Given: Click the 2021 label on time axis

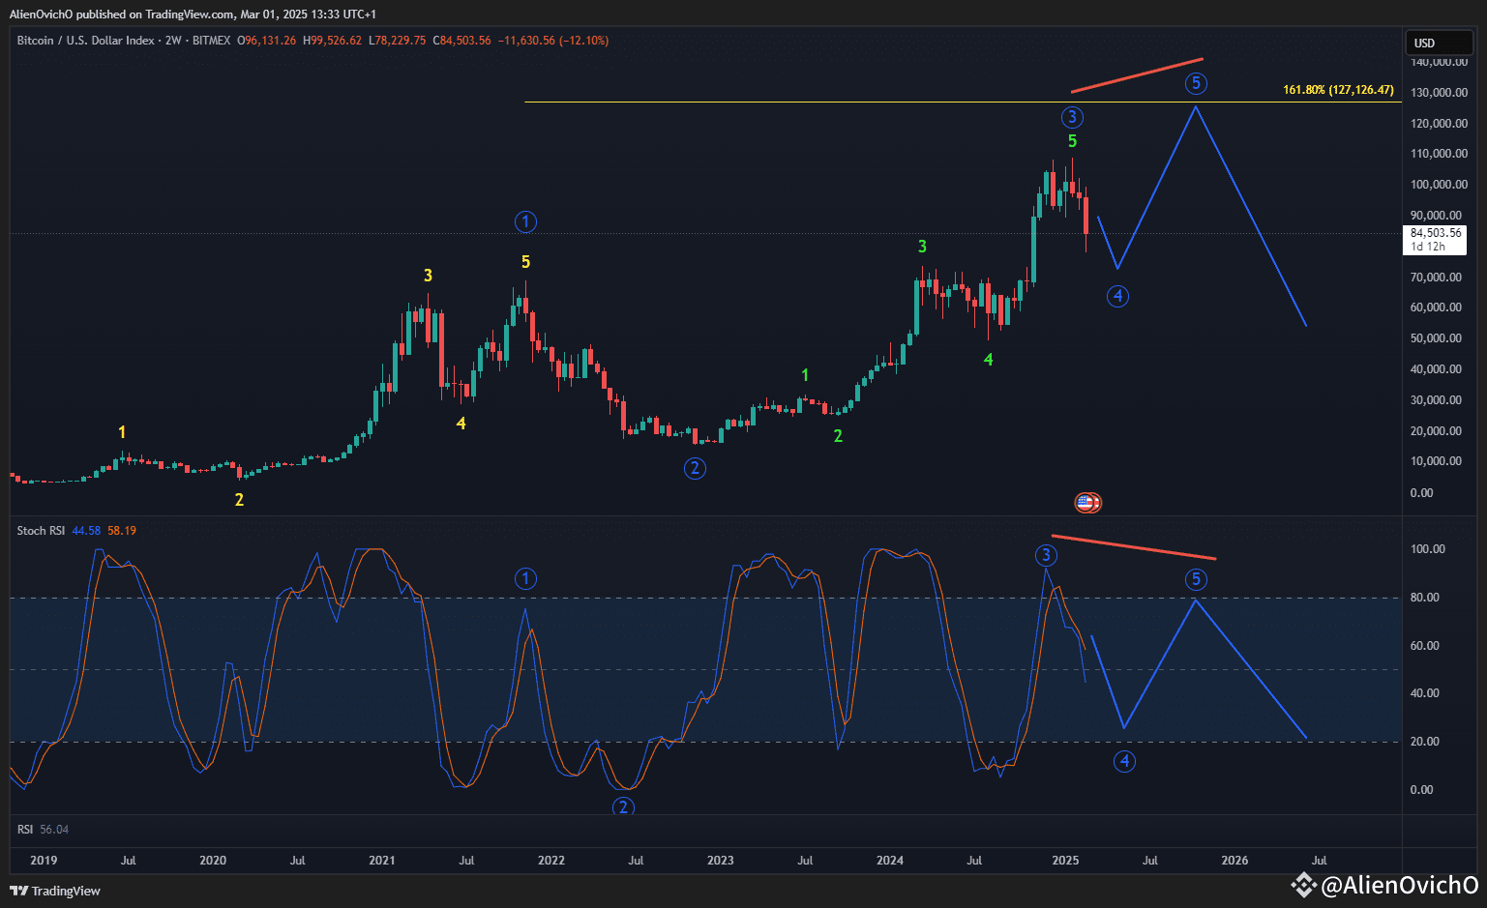Looking at the screenshot, I should 382,861.
